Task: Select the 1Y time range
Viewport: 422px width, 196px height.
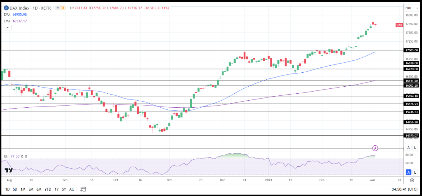Action: pyautogui.click(x=56, y=189)
